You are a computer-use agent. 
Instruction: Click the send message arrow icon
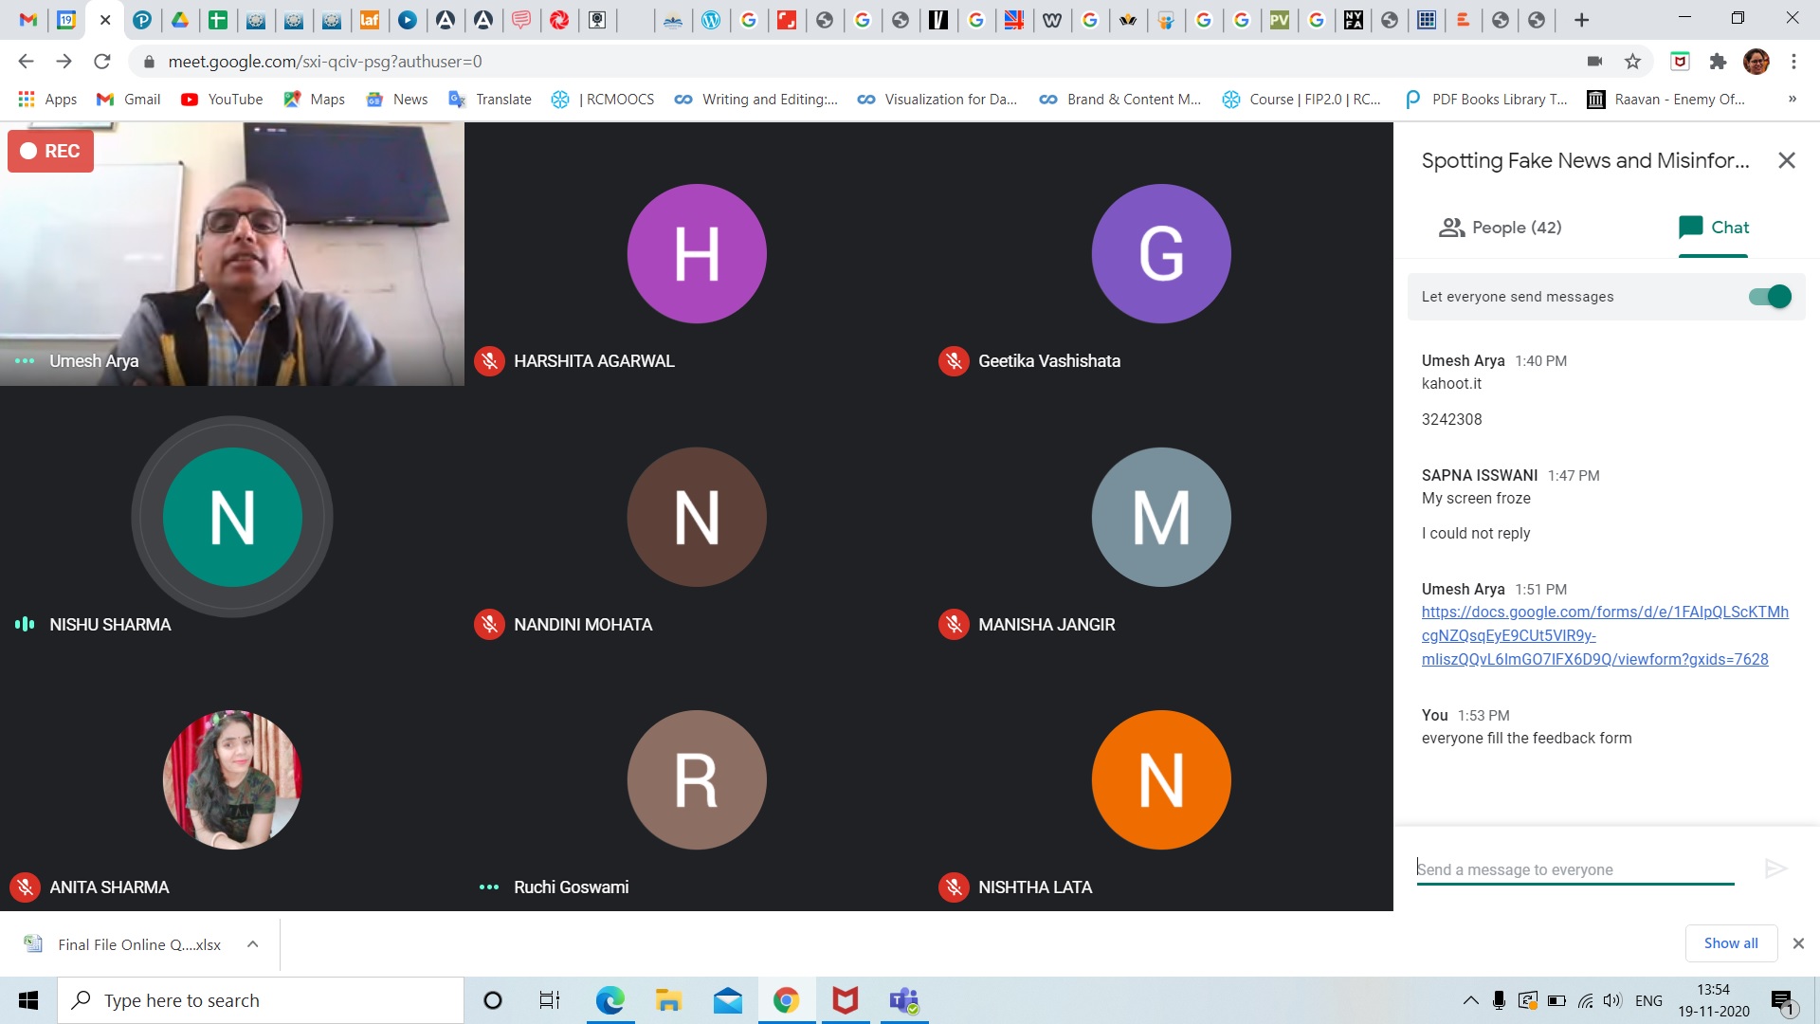coord(1775,869)
